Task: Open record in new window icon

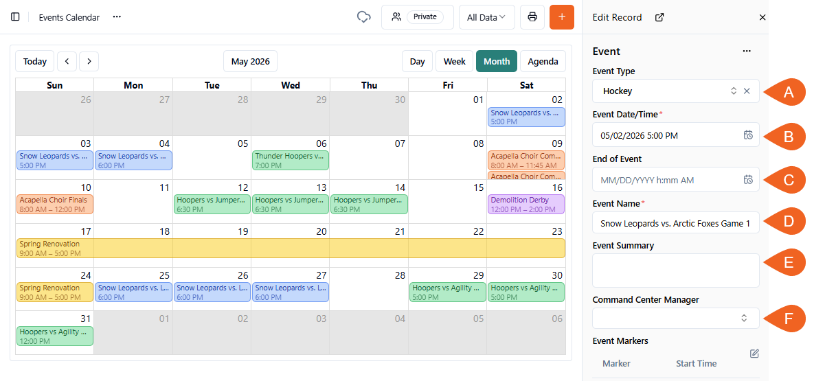Action: tap(659, 18)
